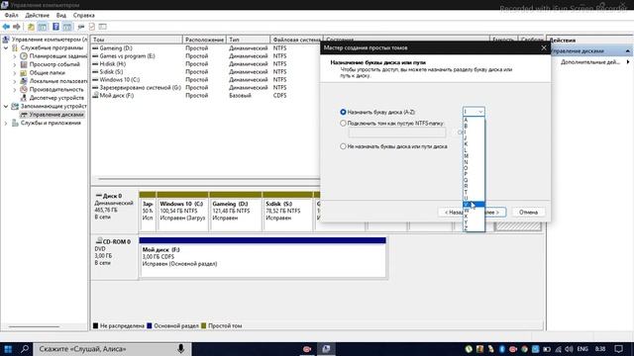
Task: Choose highlighted letter V in the list
Action: pos(474,205)
